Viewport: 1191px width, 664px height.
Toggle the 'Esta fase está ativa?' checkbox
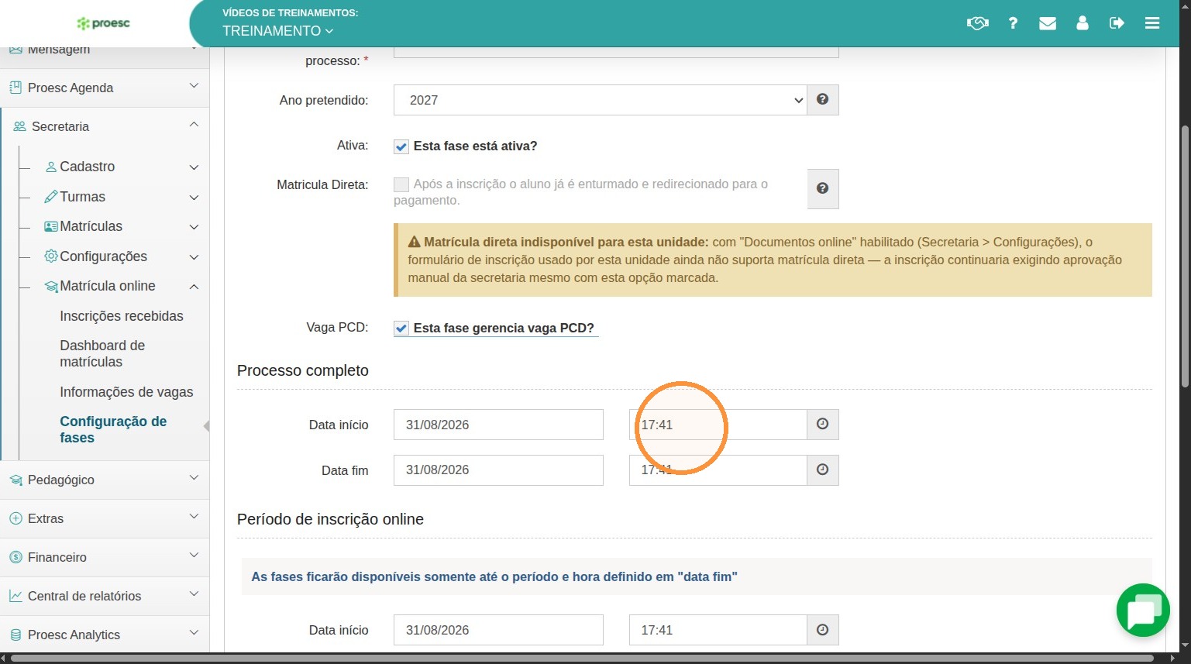(x=401, y=146)
